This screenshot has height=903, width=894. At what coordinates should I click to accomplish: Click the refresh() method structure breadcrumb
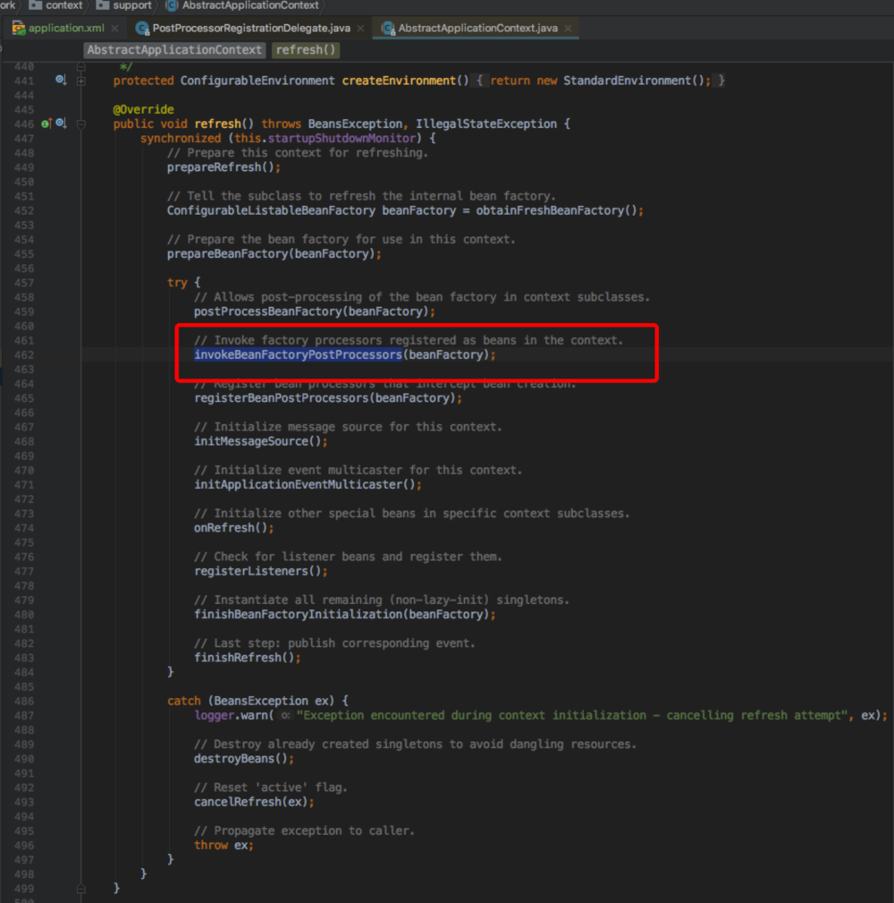pos(306,50)
